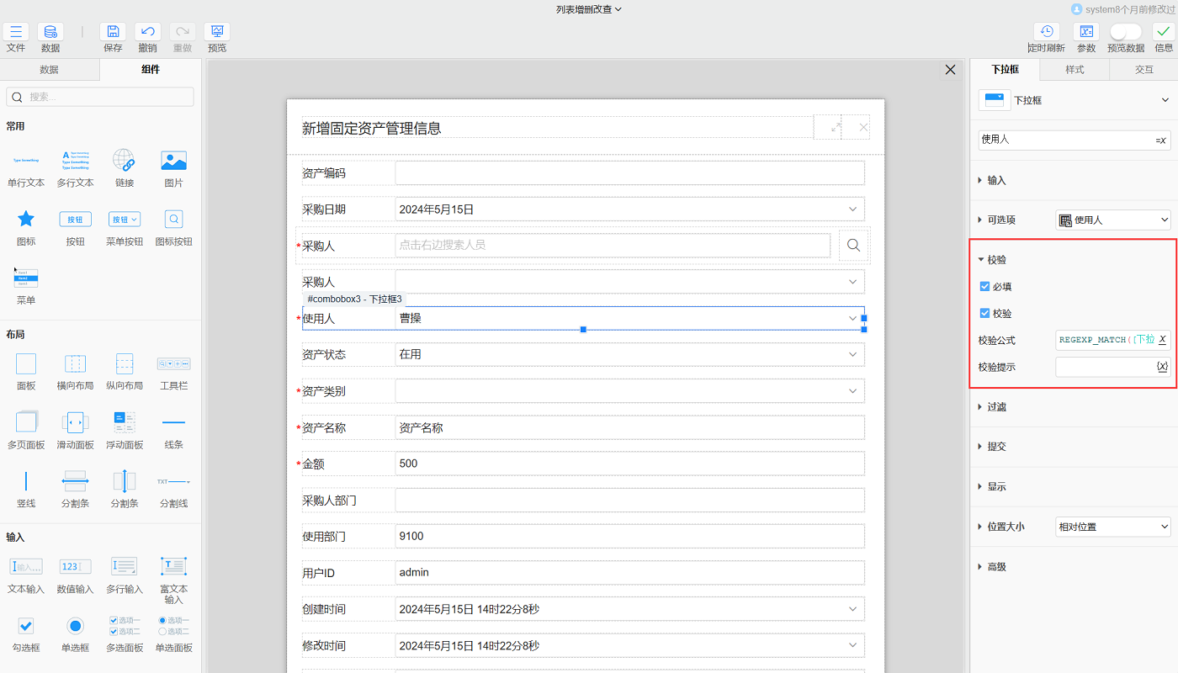Open the Preview (预览) icon
Screen dimensions: 1178x673
click(x=217, y=32)
